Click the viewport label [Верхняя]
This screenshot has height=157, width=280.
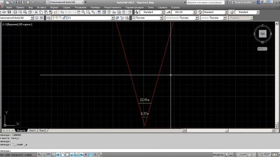click(x=13, y=24)
